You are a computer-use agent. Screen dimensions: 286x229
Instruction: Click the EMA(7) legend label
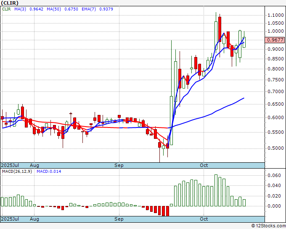click(x=89, y=9)
